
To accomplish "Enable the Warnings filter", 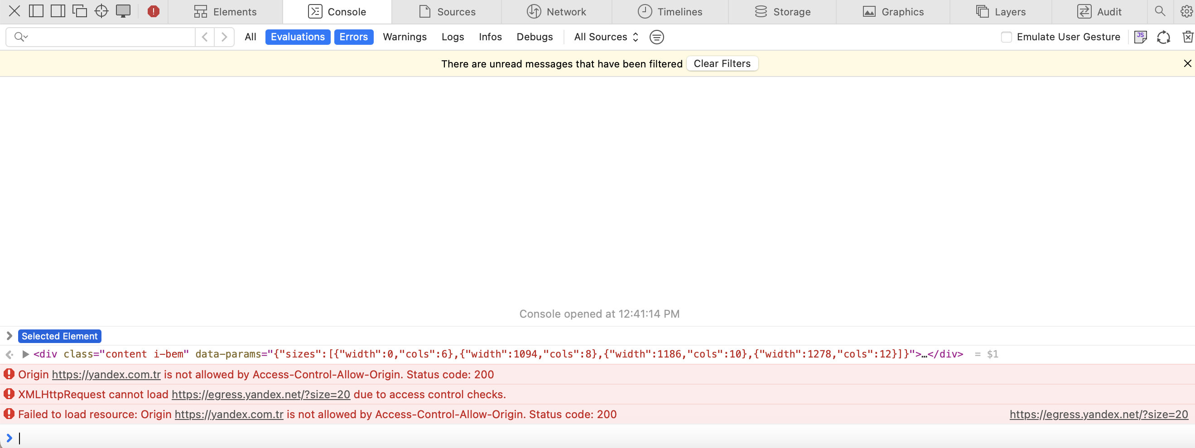I will click(x=404, y=37).
